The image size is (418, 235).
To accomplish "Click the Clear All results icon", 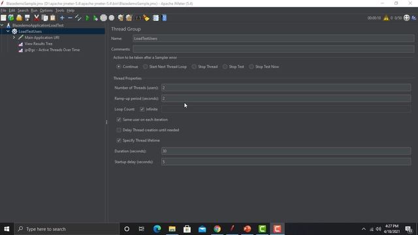I will click(x=129, y=18).
